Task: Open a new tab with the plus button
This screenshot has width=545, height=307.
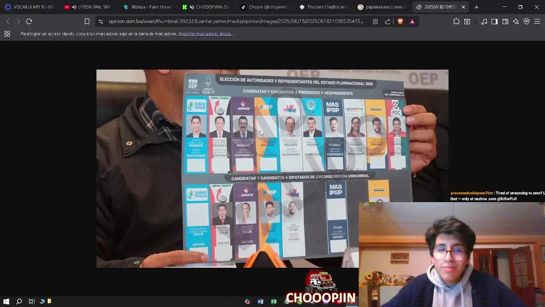Action: tap(476, 7)
